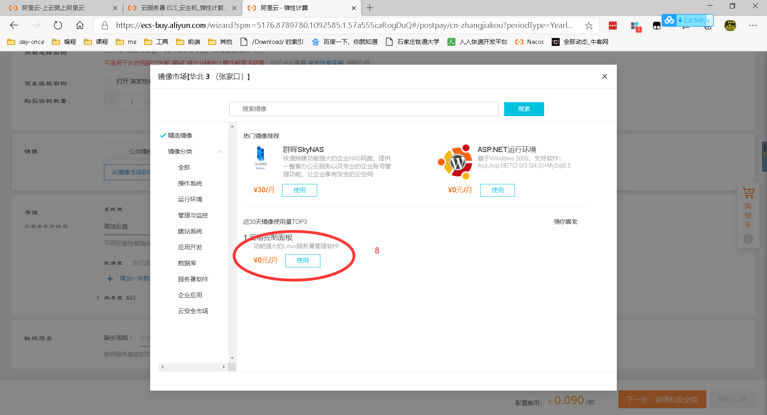Select the 数据库 category
Screen dimensions: 767x415
[x=187, y=263]
